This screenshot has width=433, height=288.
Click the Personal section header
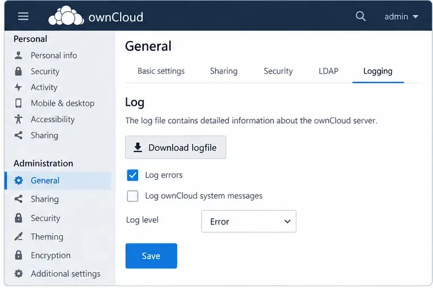[x=30, y=39]
